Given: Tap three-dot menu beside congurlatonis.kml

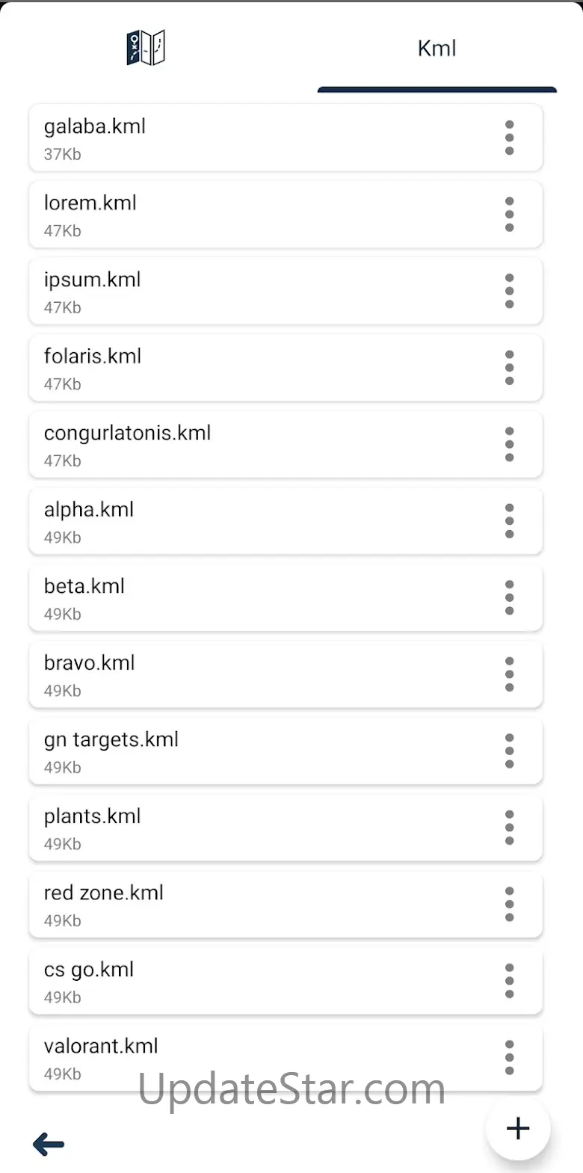Looking at the screenshot, I should [x=510, y=444].
